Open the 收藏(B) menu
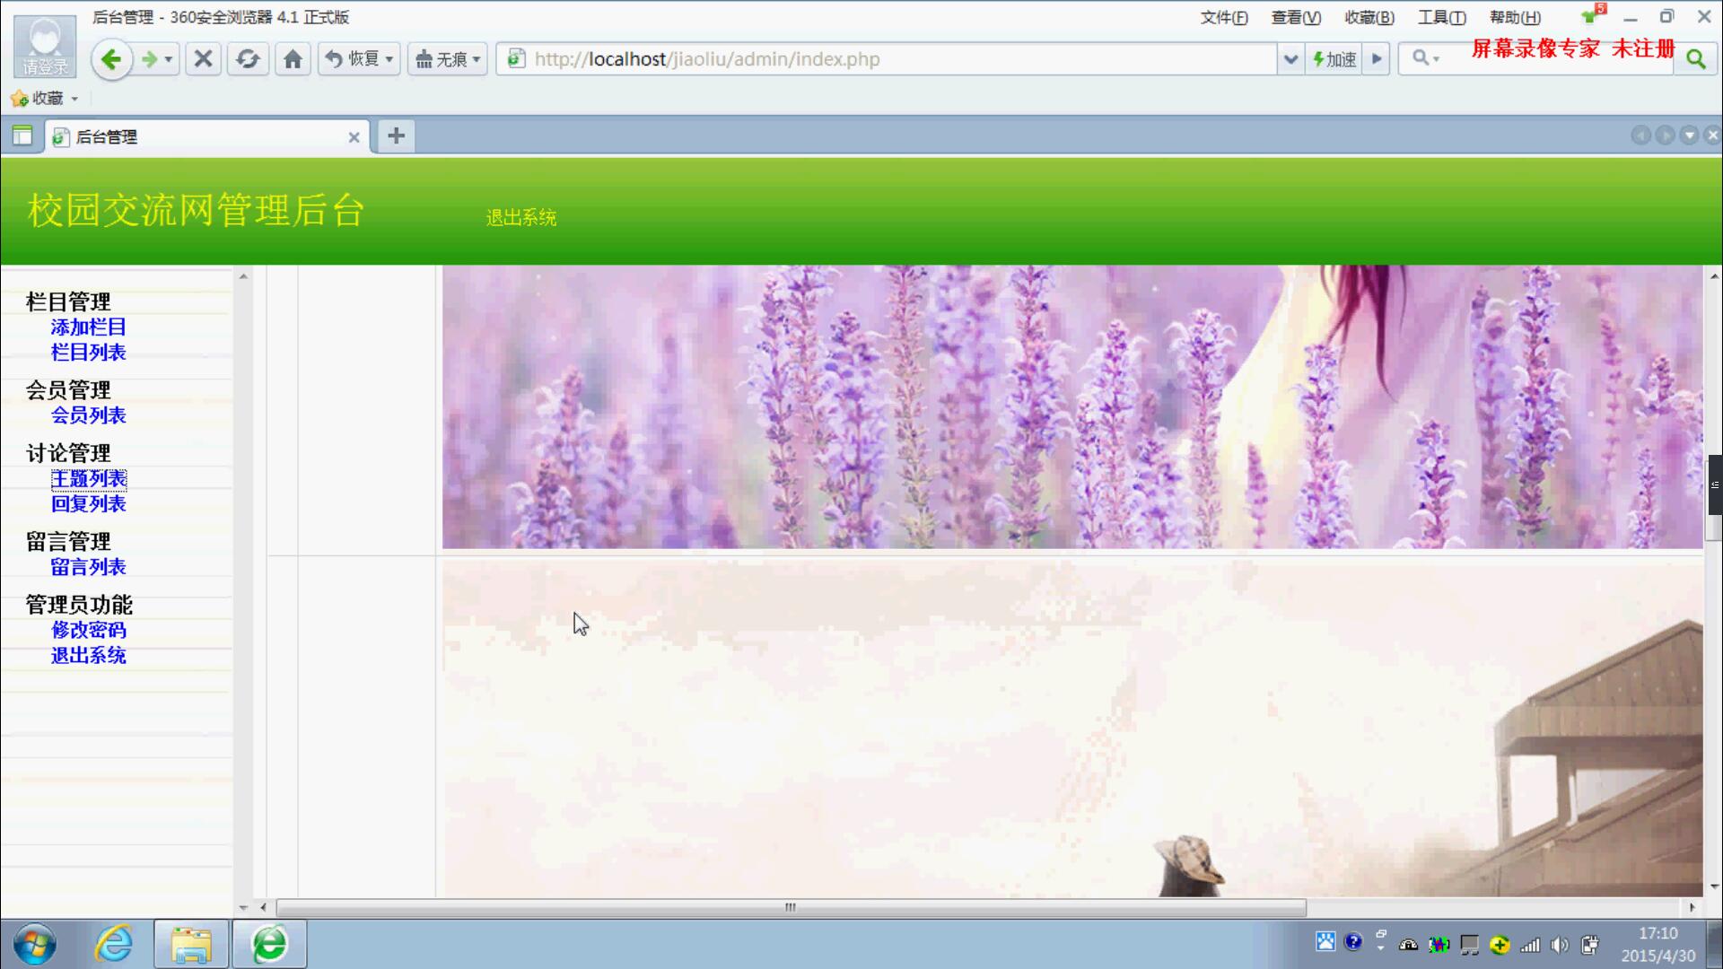Screen dimensions: 1723x969 click(1369, 17)
